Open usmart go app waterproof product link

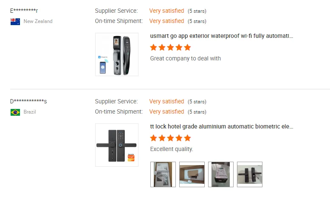coord(221,36)
